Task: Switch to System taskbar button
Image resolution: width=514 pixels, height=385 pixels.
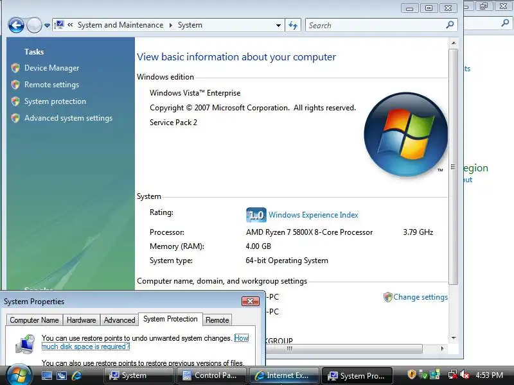Action: tap(138, 375)
